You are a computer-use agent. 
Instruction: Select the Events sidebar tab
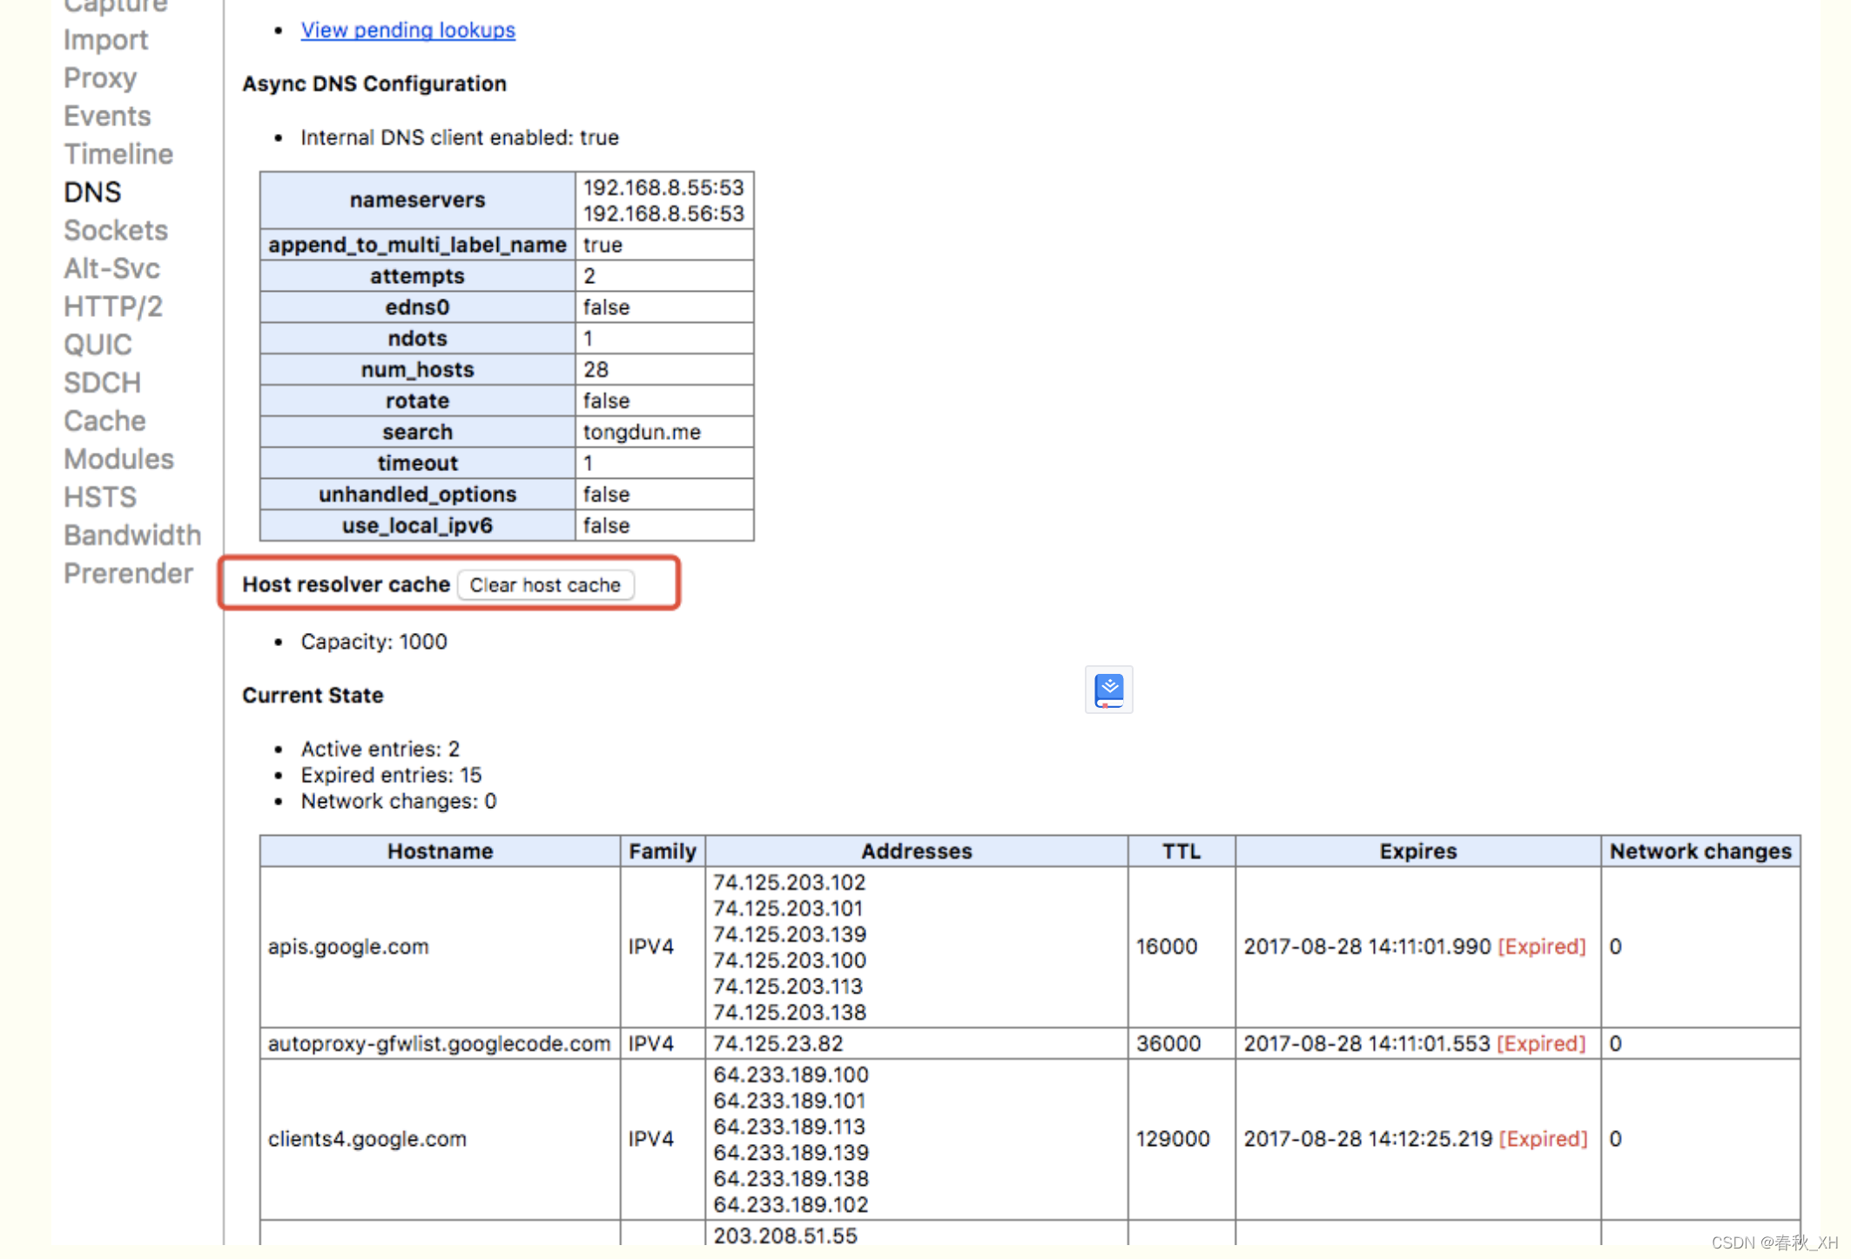click(x=107, y=116)
